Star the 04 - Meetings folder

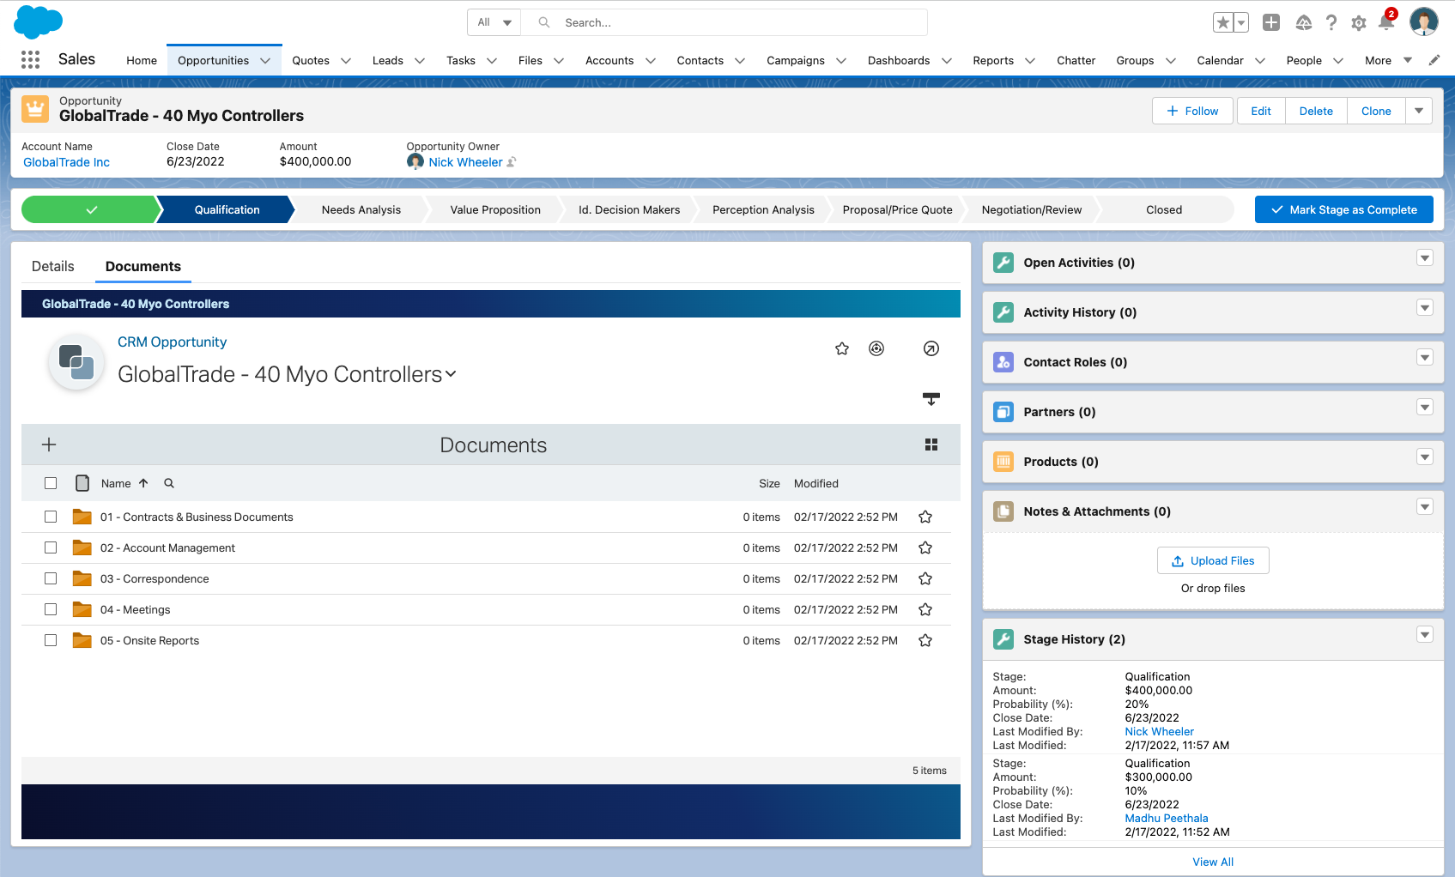pos(925,609)
